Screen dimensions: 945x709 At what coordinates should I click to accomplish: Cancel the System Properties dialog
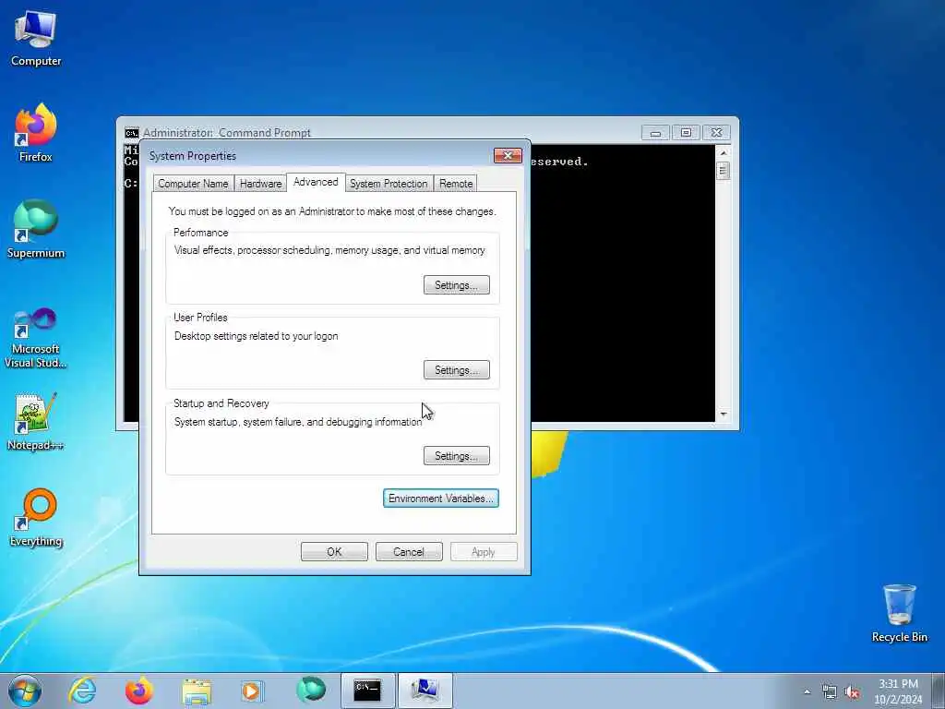point(409,552)
